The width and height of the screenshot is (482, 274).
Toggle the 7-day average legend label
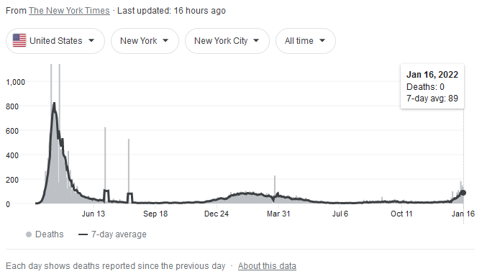119,234
